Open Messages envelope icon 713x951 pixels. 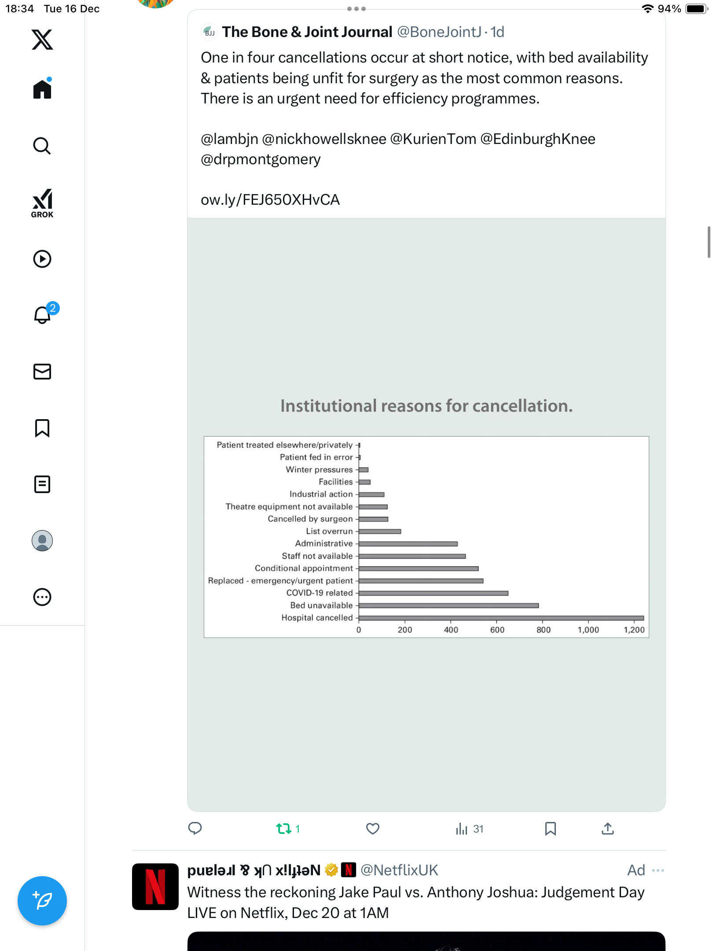tap(42, 372)
